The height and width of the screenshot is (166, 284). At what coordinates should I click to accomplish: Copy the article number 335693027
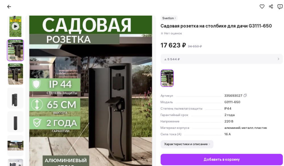pos(245,95)
